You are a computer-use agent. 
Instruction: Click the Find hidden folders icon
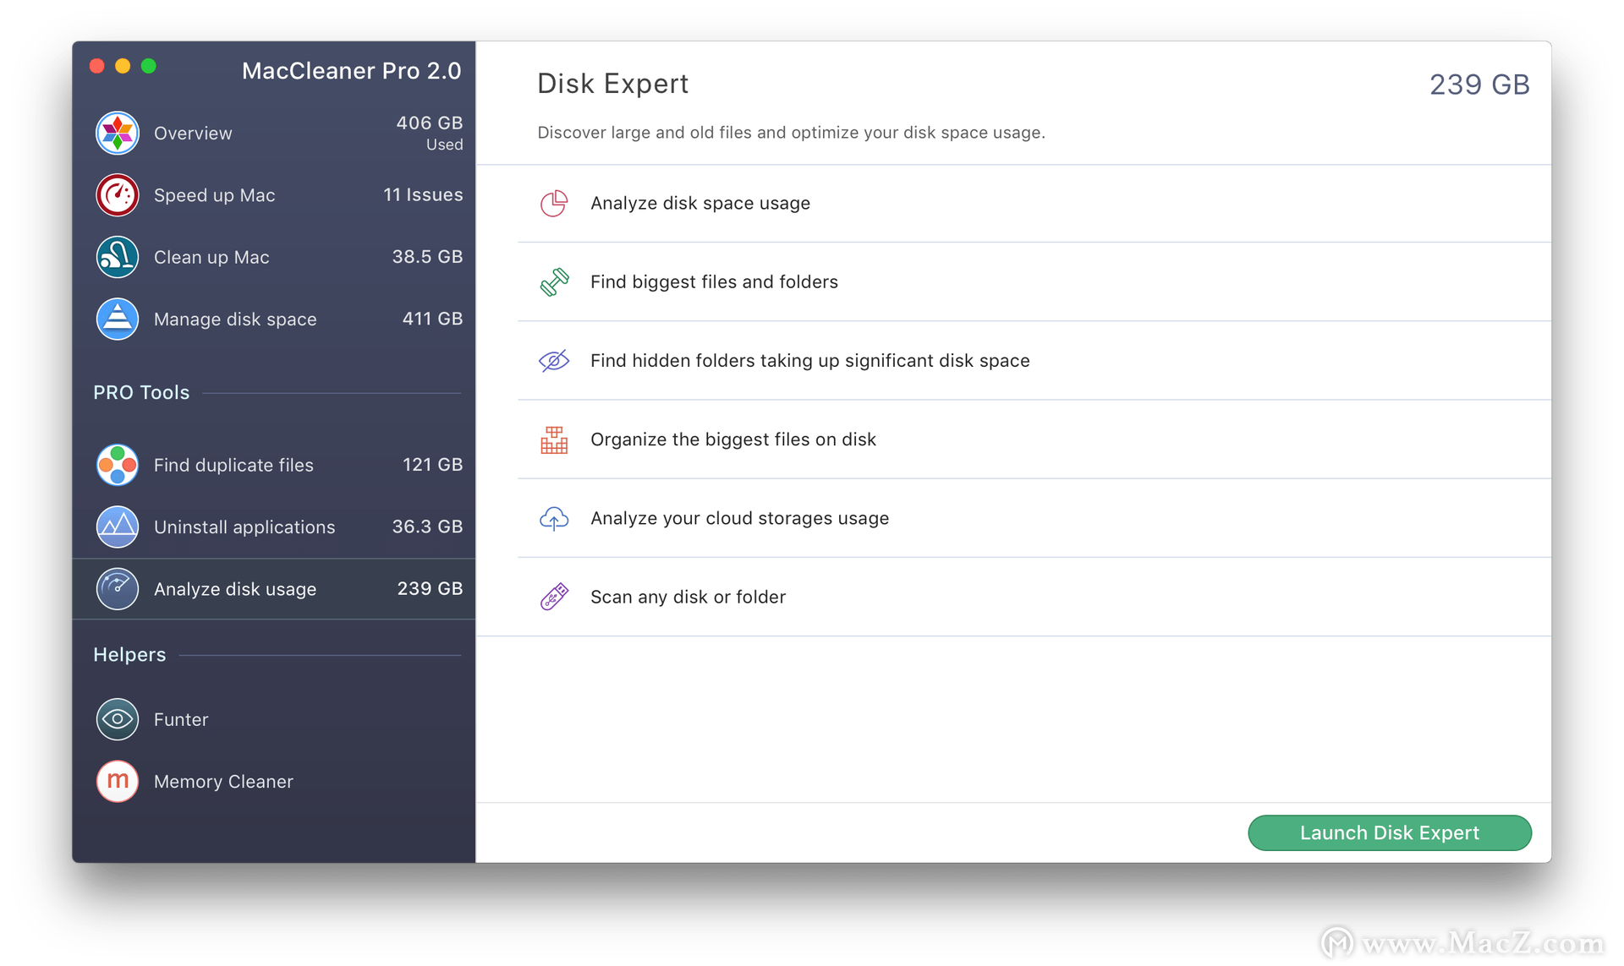click(552, 360)
